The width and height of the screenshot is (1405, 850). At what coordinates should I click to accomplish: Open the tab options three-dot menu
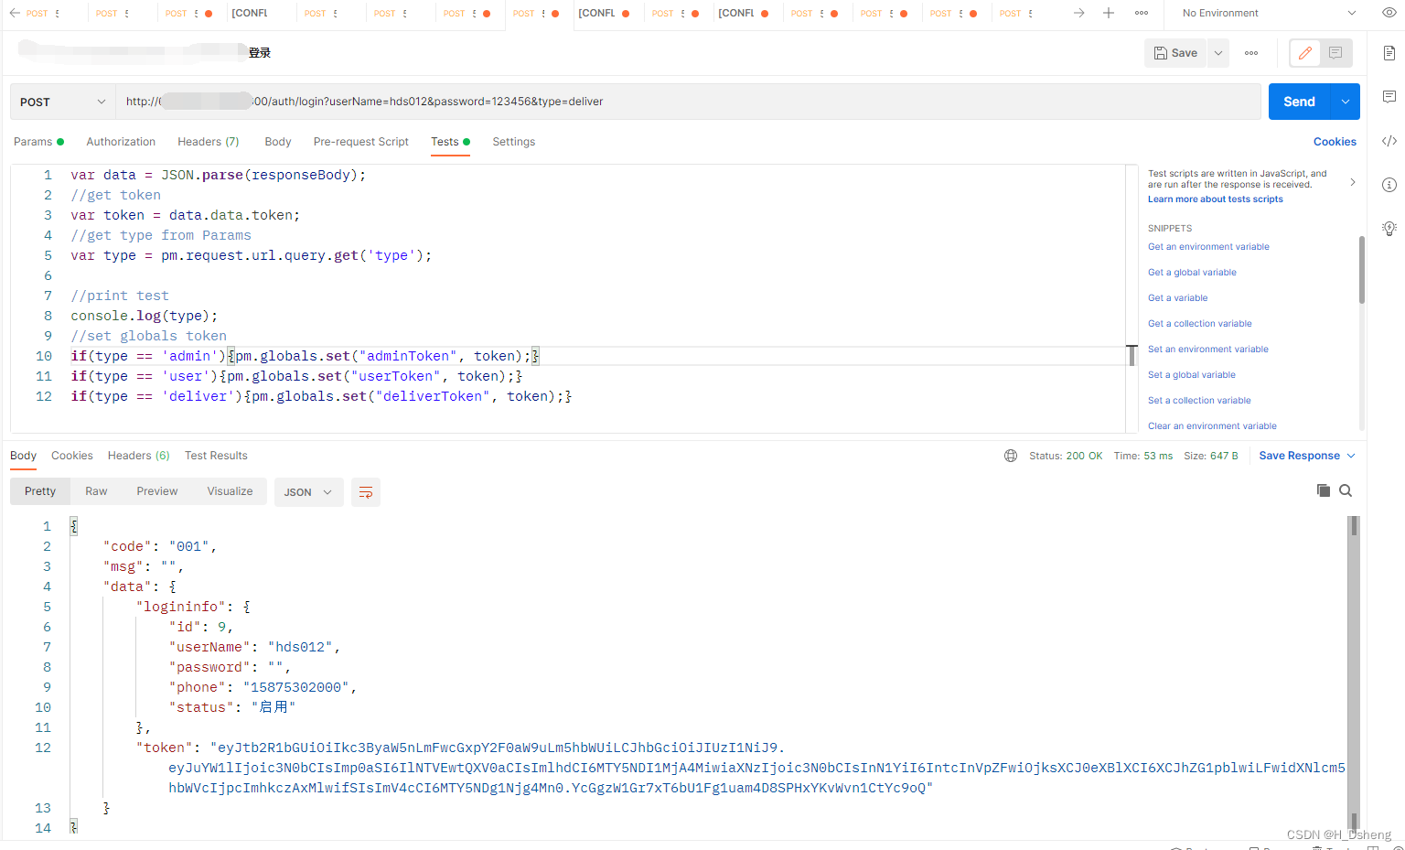1142,13
